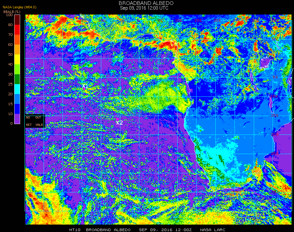Screen dimensions: 294x232
Task: Click the '60' colorbar value
Action: [x=10, y=45]
